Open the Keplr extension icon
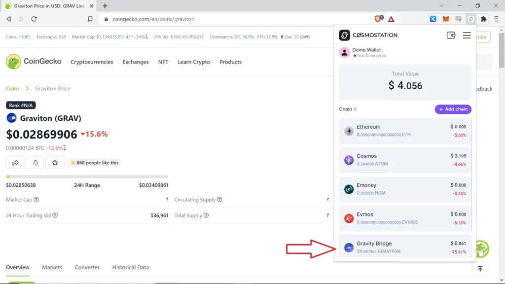The image size is (505, 284). click(433, 19)
